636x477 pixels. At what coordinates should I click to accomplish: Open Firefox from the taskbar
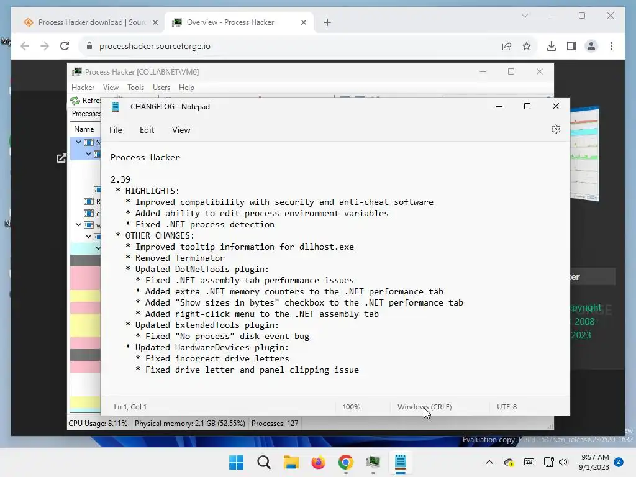click(319, 462)
